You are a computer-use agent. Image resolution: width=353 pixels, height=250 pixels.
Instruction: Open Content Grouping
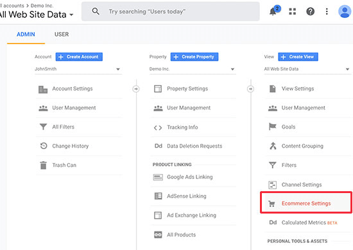coord(302,146)
